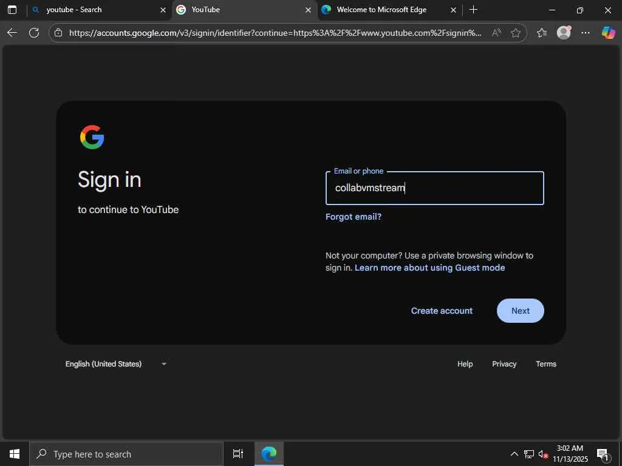Click the Next button
This screenshot has width=622, height=466.
(x=520, y=311)
